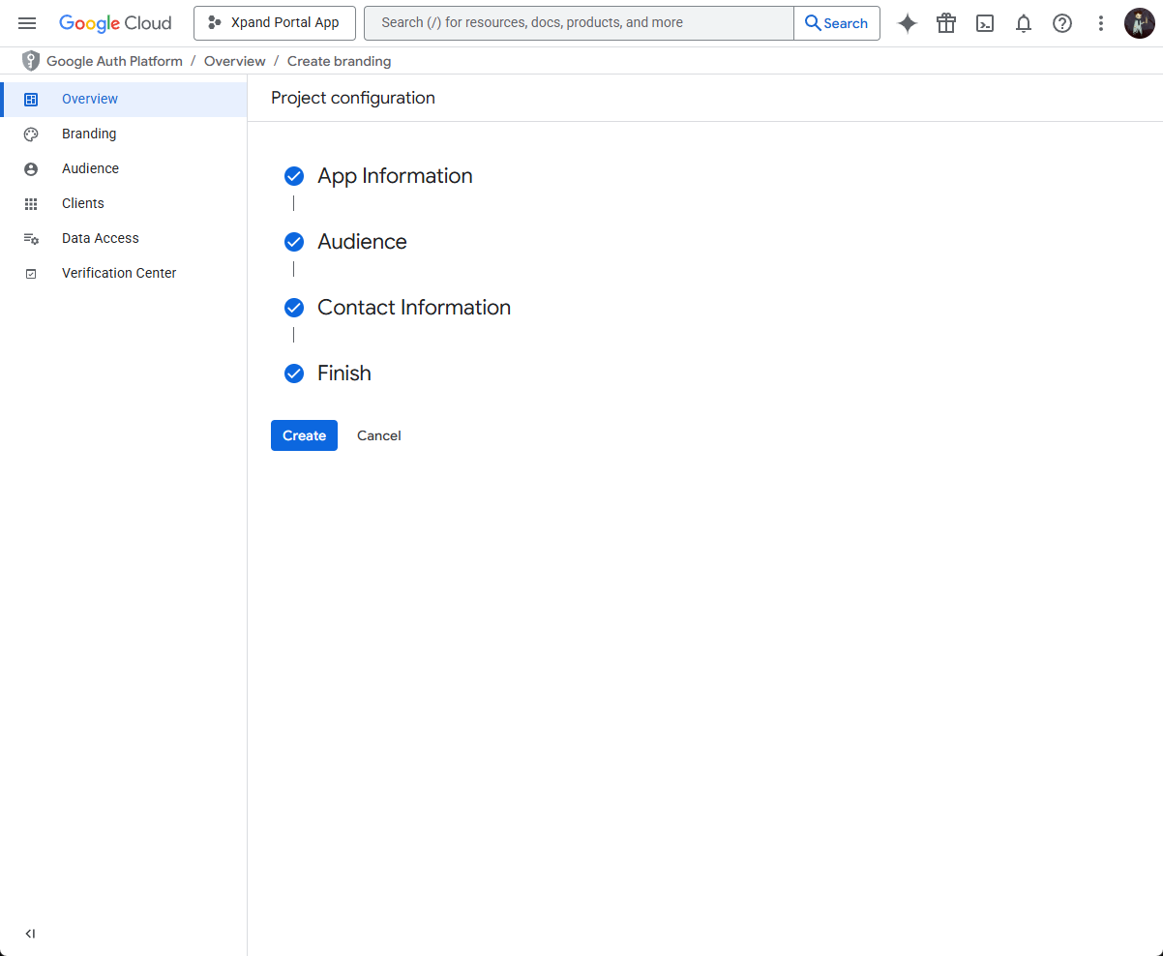Viewport: 1163px width, 956px height.
Task: Click the user account avatar
Action: 1139,23
